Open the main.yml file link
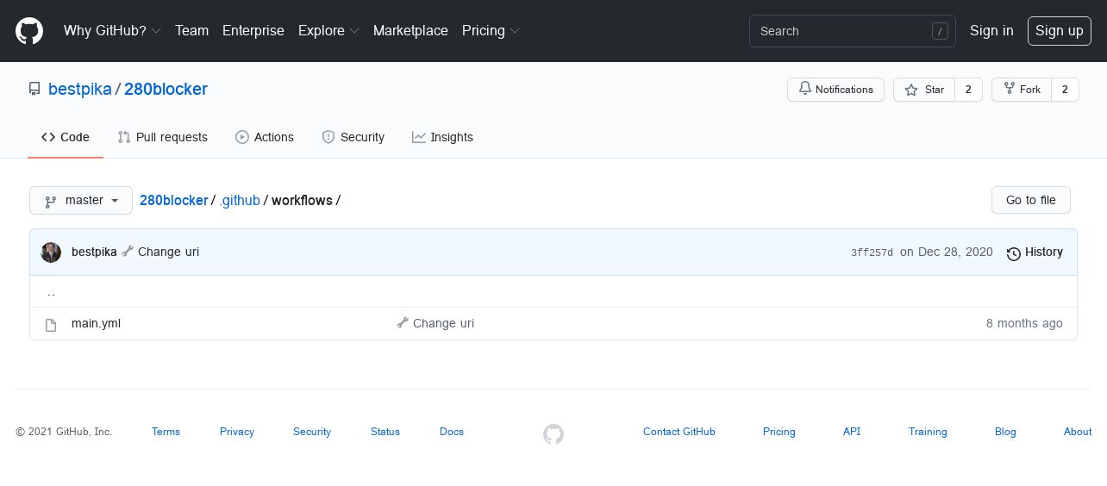This screenshot has width=1107, height=486. [x=96, y=324]
